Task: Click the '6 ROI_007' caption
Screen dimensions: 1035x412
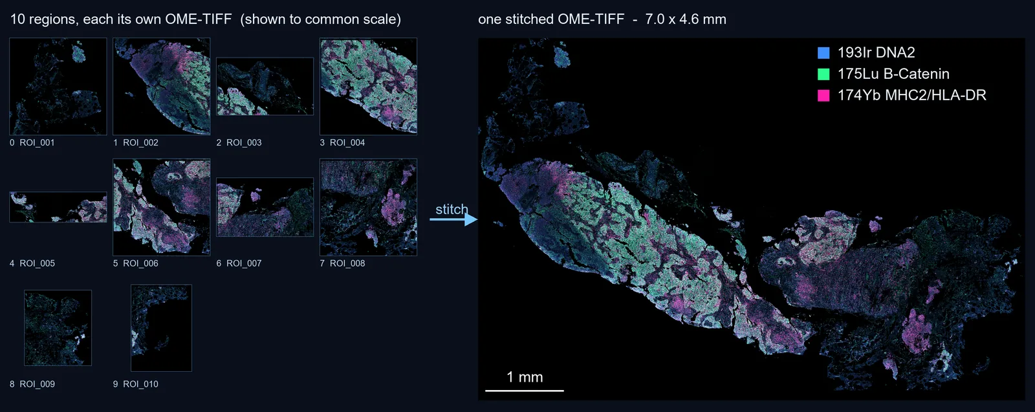Action: tap(239, 263)
